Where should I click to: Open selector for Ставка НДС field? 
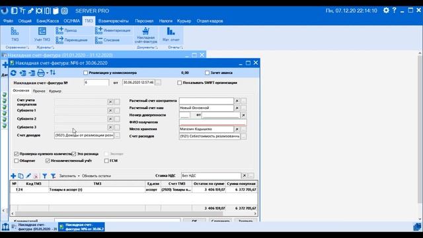[x=251, y=176]
